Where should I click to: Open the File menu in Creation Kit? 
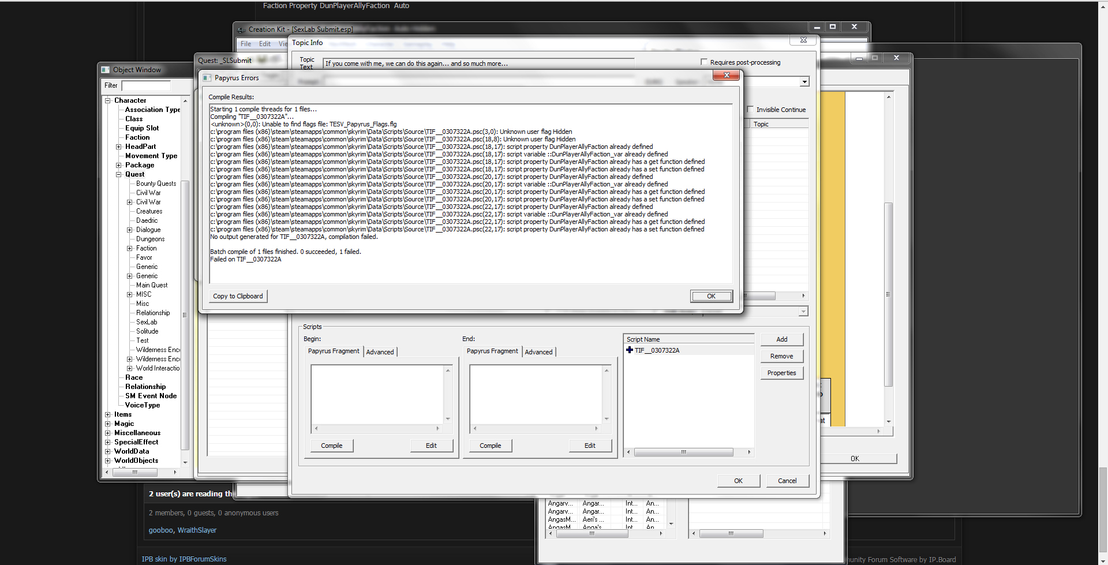point(246,44)
